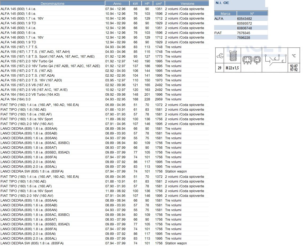Select the N.i. OE heading
Image resolution: width=303 pixels, height=247 pixels.
(222, 3)
